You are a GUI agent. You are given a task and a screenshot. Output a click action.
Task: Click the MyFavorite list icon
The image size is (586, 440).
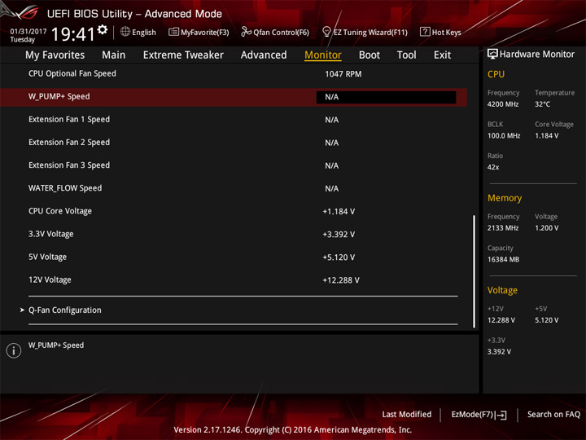tap(173, 32)
